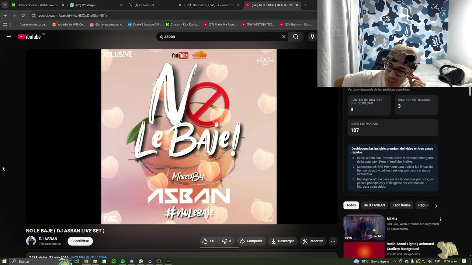This screenshot has width=472, height=265.
Task: Open a new browser tab
Action: pos(306,5)
